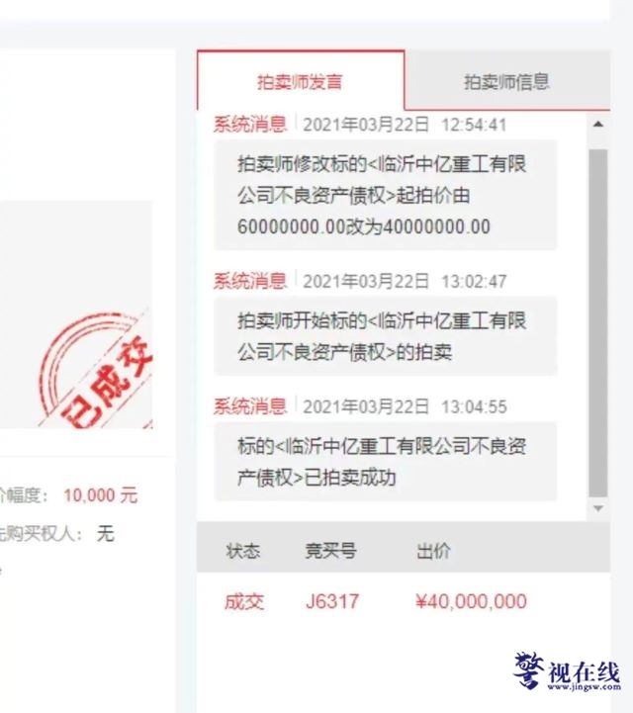Select the 13:02:47 auction start message
This screenshot has height=713, width=633.
pos(385,336)
